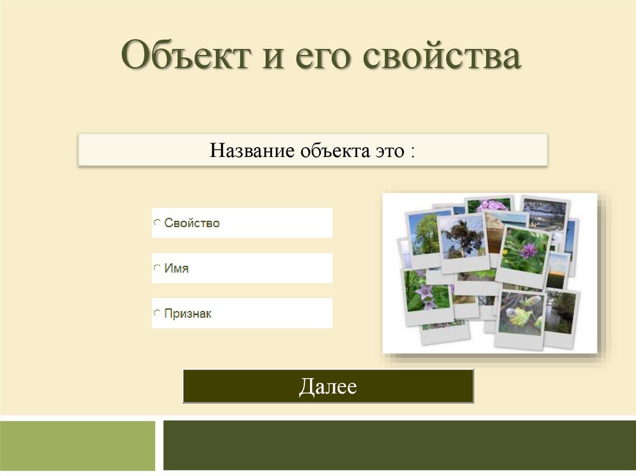Click the slide title Объект и его свойства
The height and width of the screenshot is (476, 636).
(x=321, y=55)
